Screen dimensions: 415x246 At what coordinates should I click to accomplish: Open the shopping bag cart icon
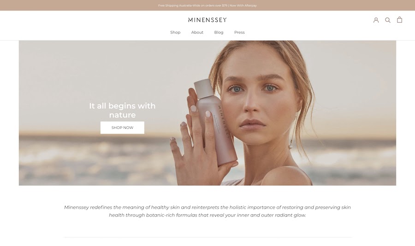pyautogui.click(x=399, y=19)
